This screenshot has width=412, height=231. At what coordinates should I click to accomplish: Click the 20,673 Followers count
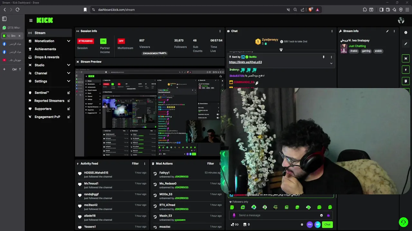[x=179, y=40]
